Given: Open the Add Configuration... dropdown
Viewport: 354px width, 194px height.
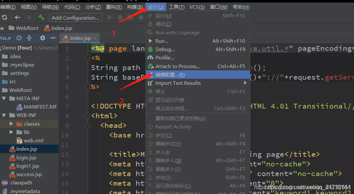Looking at the screenshot, I should pos(75,18).
